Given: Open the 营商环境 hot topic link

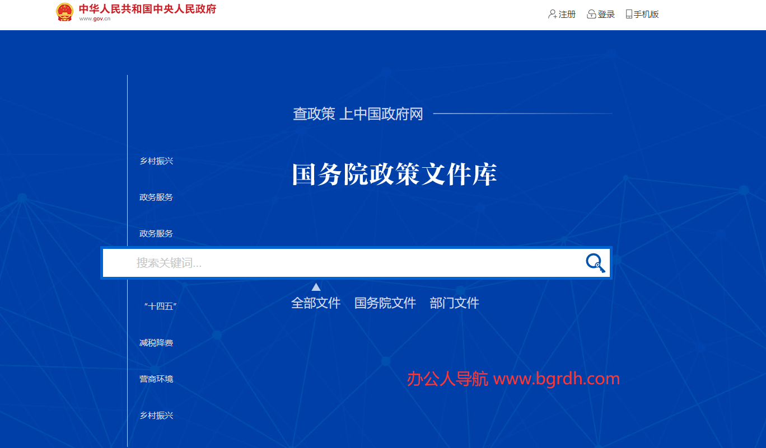Looking at the screenshot, I should pos(156,379).
